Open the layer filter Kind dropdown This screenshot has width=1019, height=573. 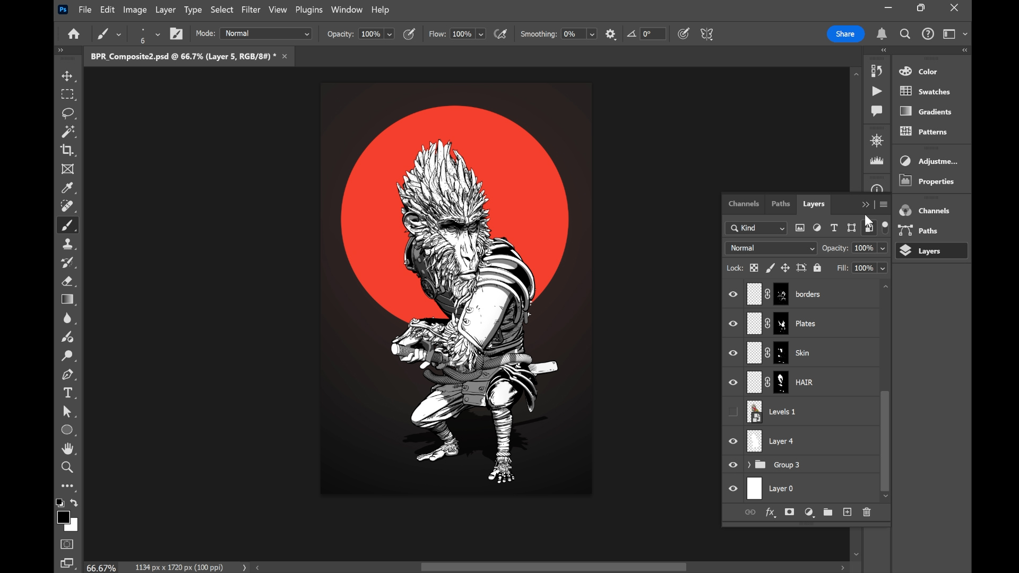(x=756, y=228)
